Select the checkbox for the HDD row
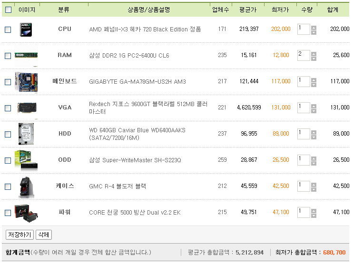This screenshot has width=353, height=265. pyautogui.click(x=8, y=134)
